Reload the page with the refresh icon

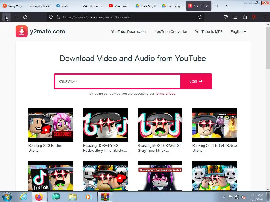click(25, 17)
